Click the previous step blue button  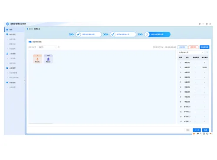click(x=197, y=130)
